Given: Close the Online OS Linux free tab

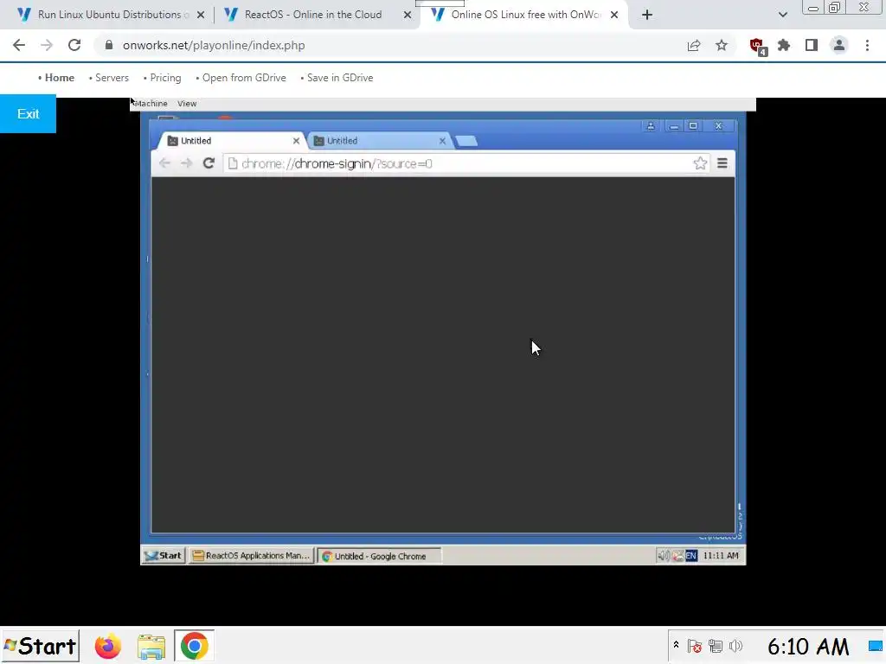Looking at the screenshot, I should [614, 15].
